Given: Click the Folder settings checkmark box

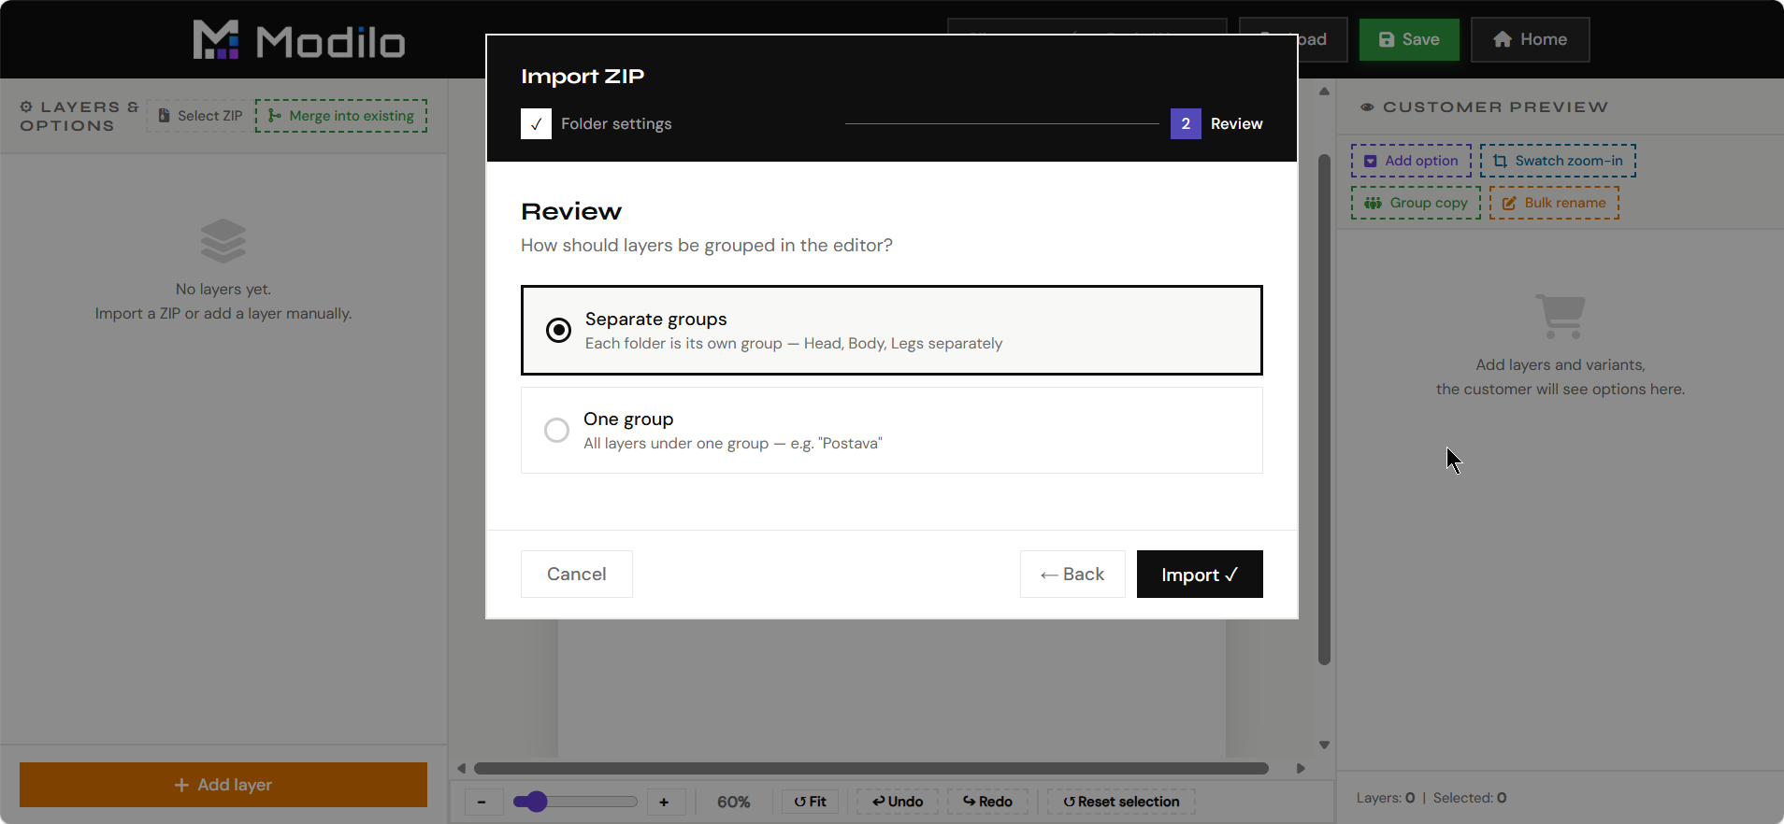Looking at the screenshot, I should coord(536,123).
